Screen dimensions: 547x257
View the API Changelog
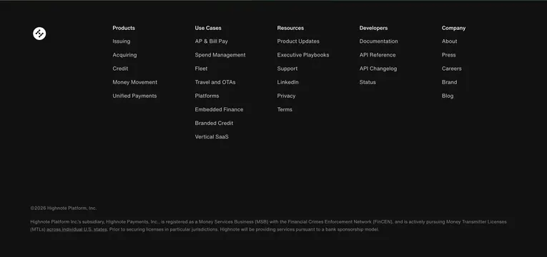coord(378,69)
